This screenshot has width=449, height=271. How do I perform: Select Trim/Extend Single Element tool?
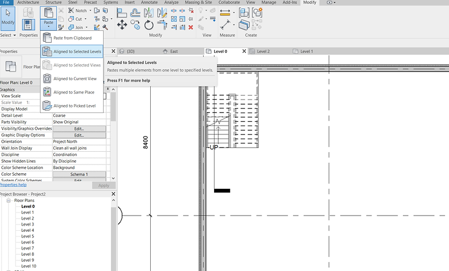pyautogui.click(x=174, y=27)
